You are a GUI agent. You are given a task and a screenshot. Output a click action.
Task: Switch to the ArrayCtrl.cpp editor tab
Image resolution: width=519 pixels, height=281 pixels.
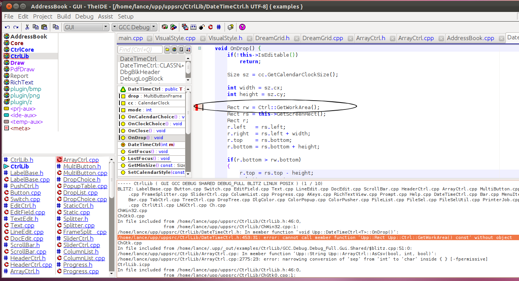coord(416,38)
